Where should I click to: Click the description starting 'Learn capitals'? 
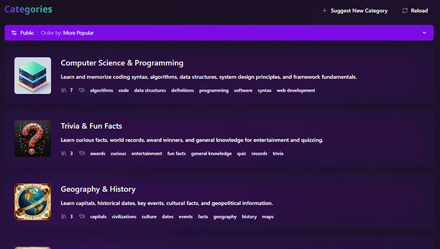pos(167,203)
